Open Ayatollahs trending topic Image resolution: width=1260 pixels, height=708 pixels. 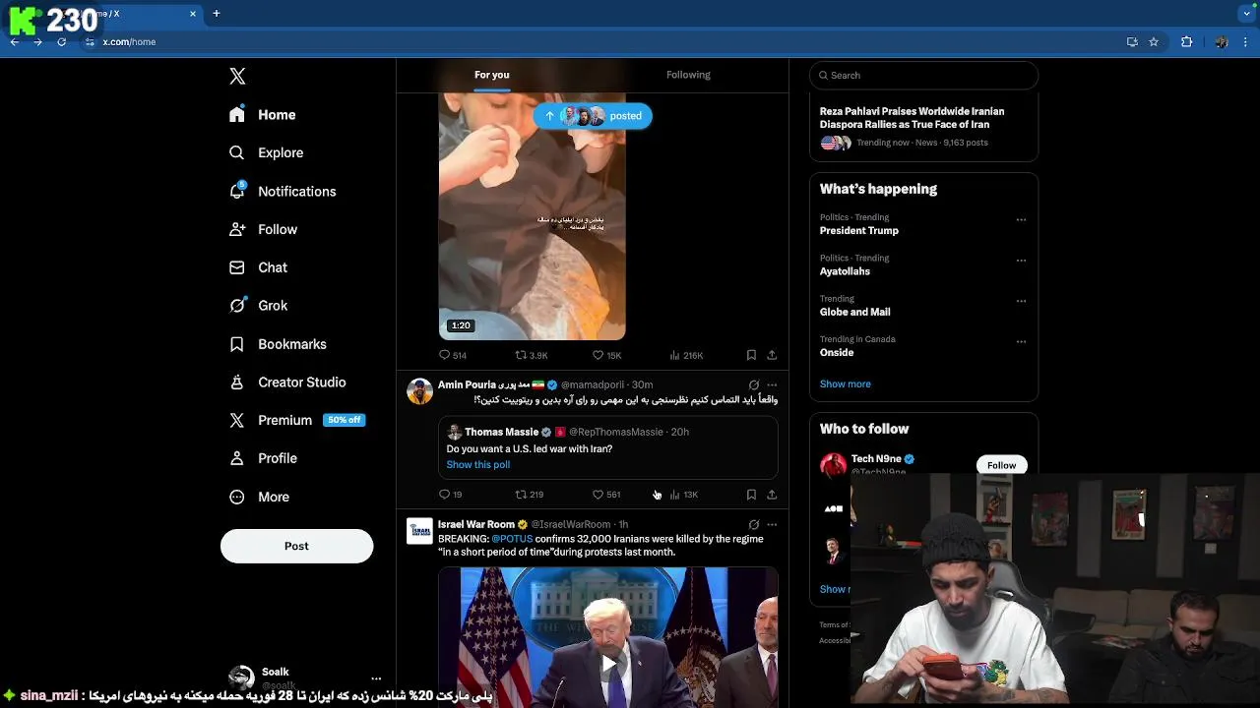(x=845, y=271)
